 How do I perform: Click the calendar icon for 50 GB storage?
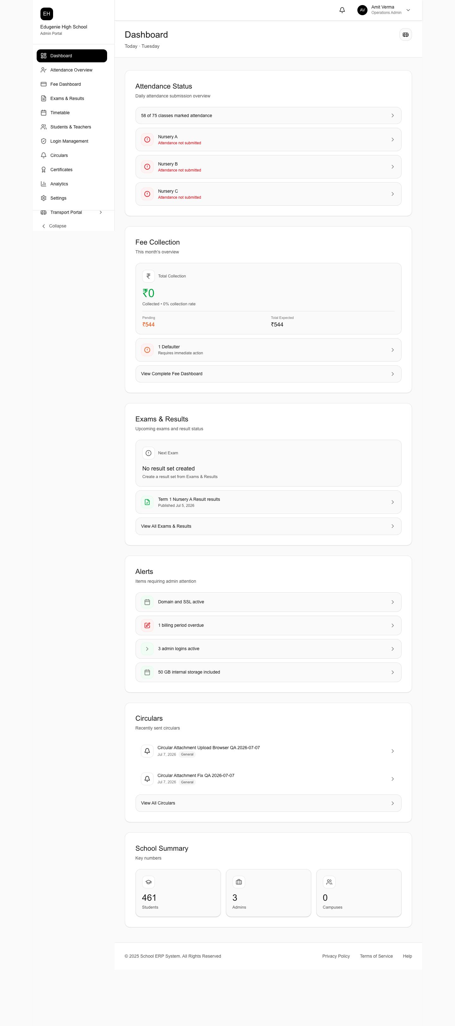(x=147, y=672)
